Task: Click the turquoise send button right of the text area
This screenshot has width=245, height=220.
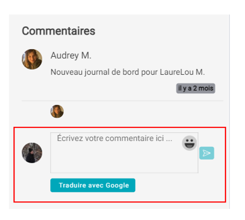Action: tap(206, 153)
